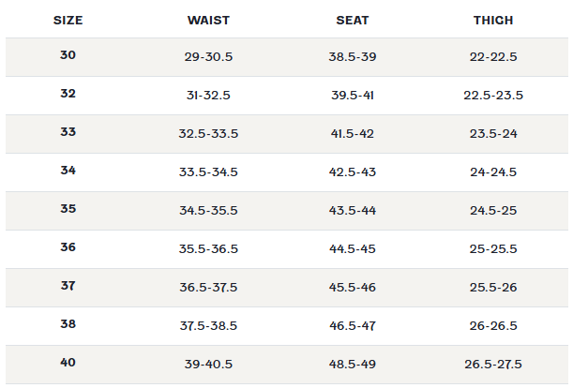Select size 38 row label
The image size is (573, 388).
[68, 323]
